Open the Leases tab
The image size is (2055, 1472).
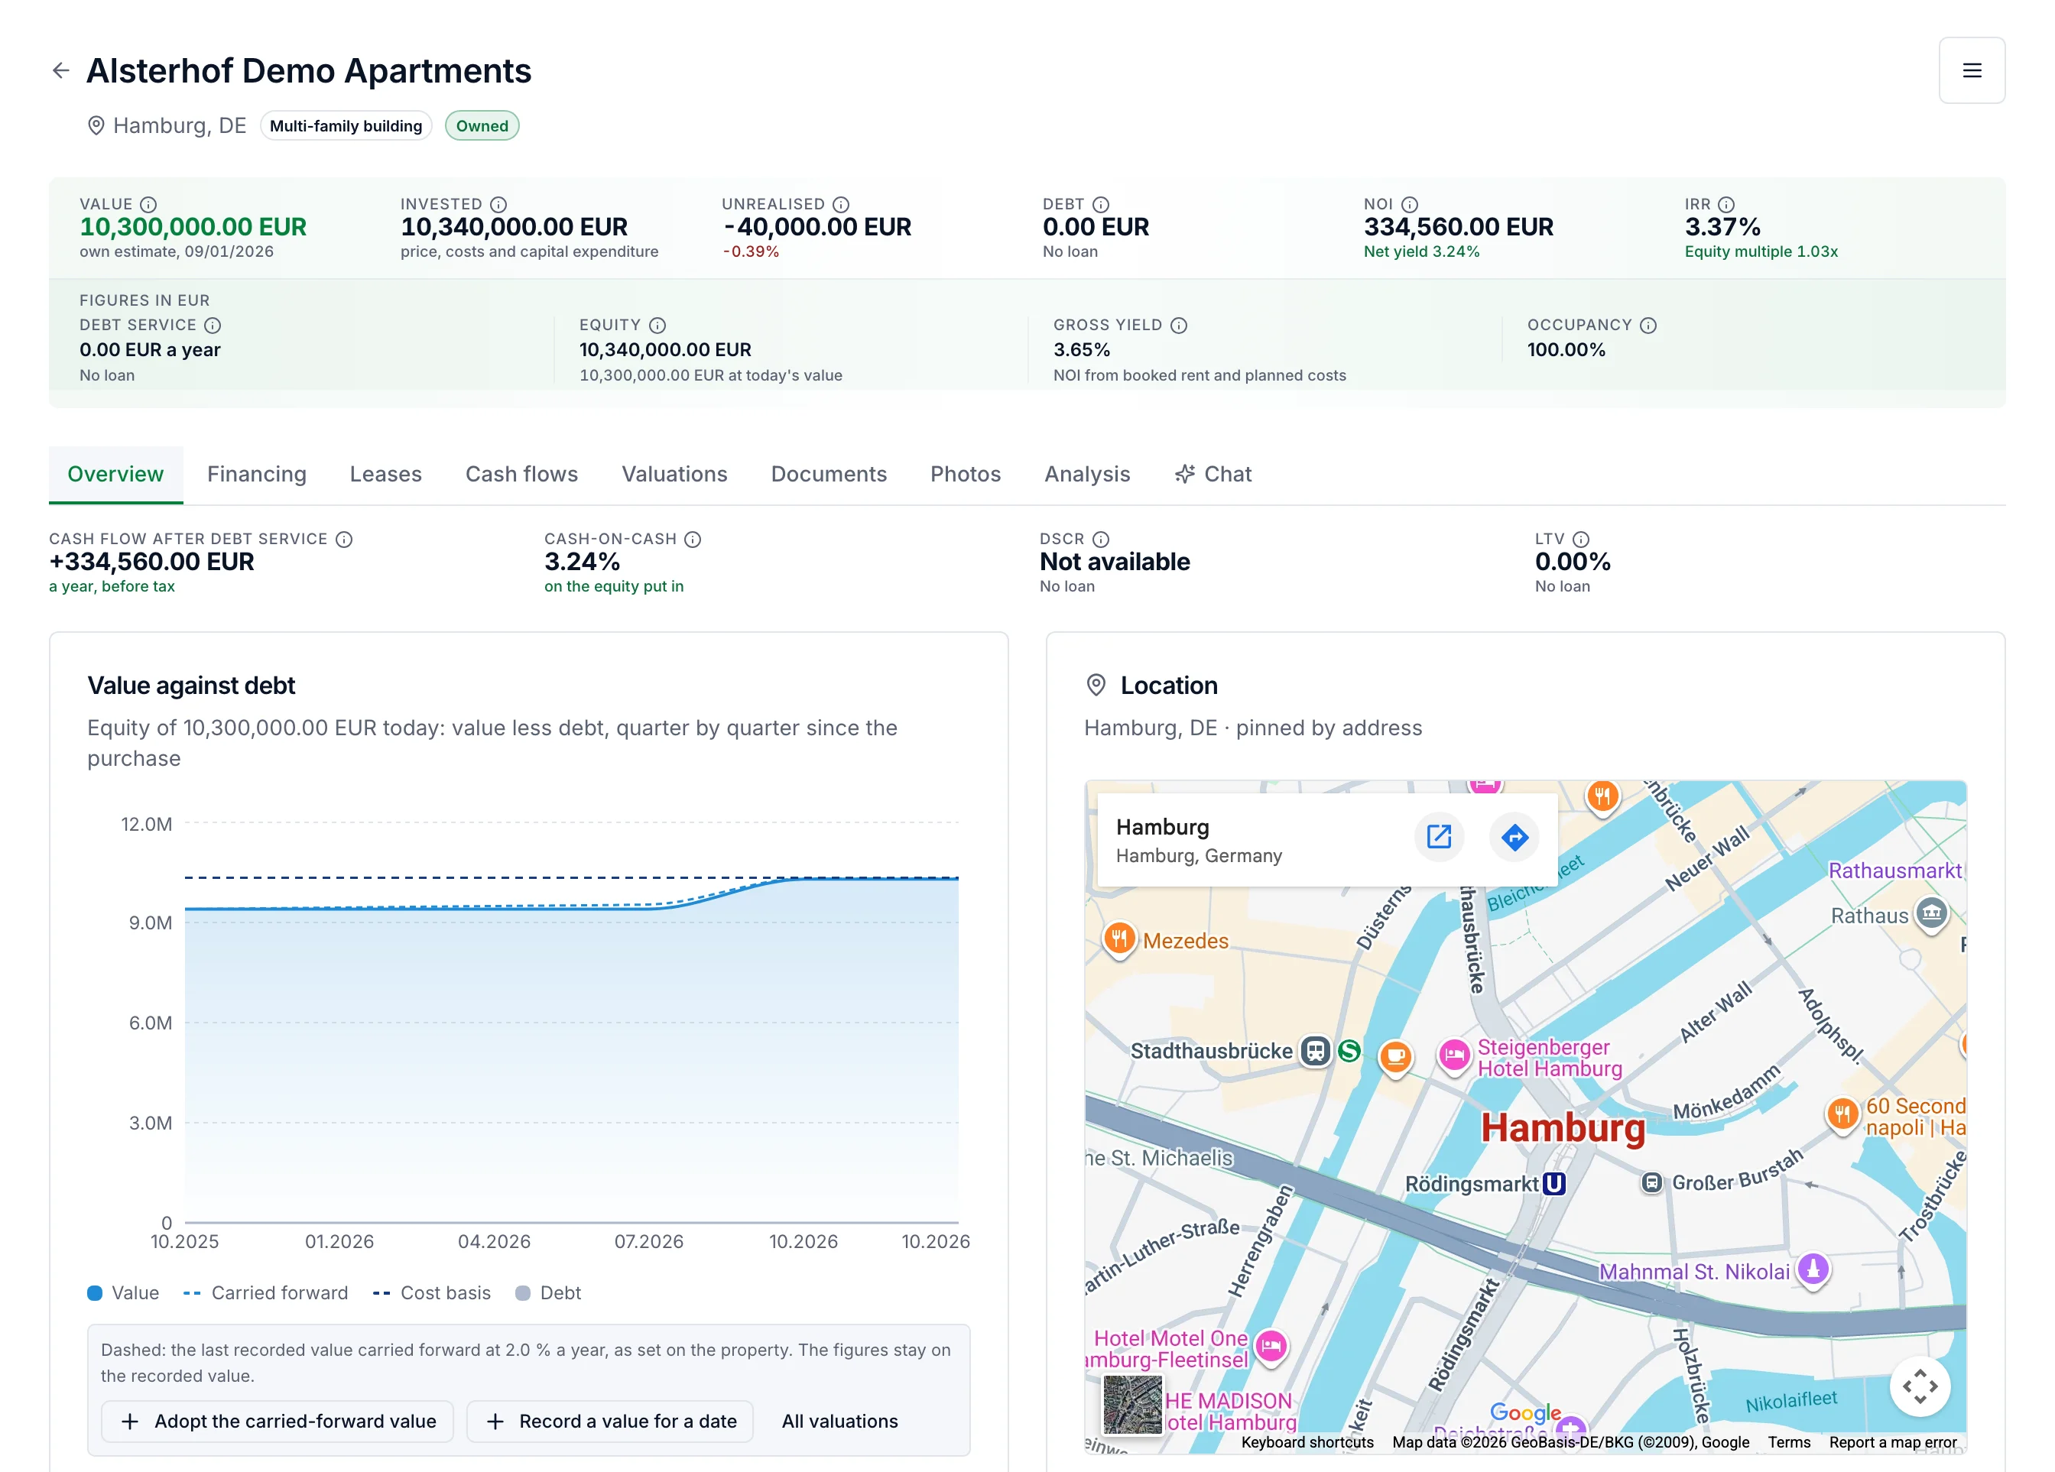(x=386, y=475)
